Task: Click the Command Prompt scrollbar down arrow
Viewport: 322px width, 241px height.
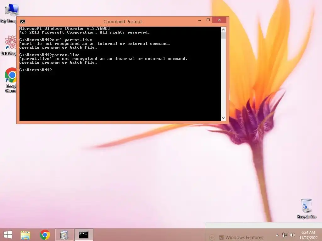Action: click(224, 118)
